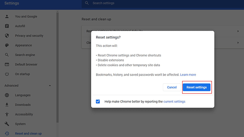Open Autofill settings page
The image size is (244, 137).
20,26
